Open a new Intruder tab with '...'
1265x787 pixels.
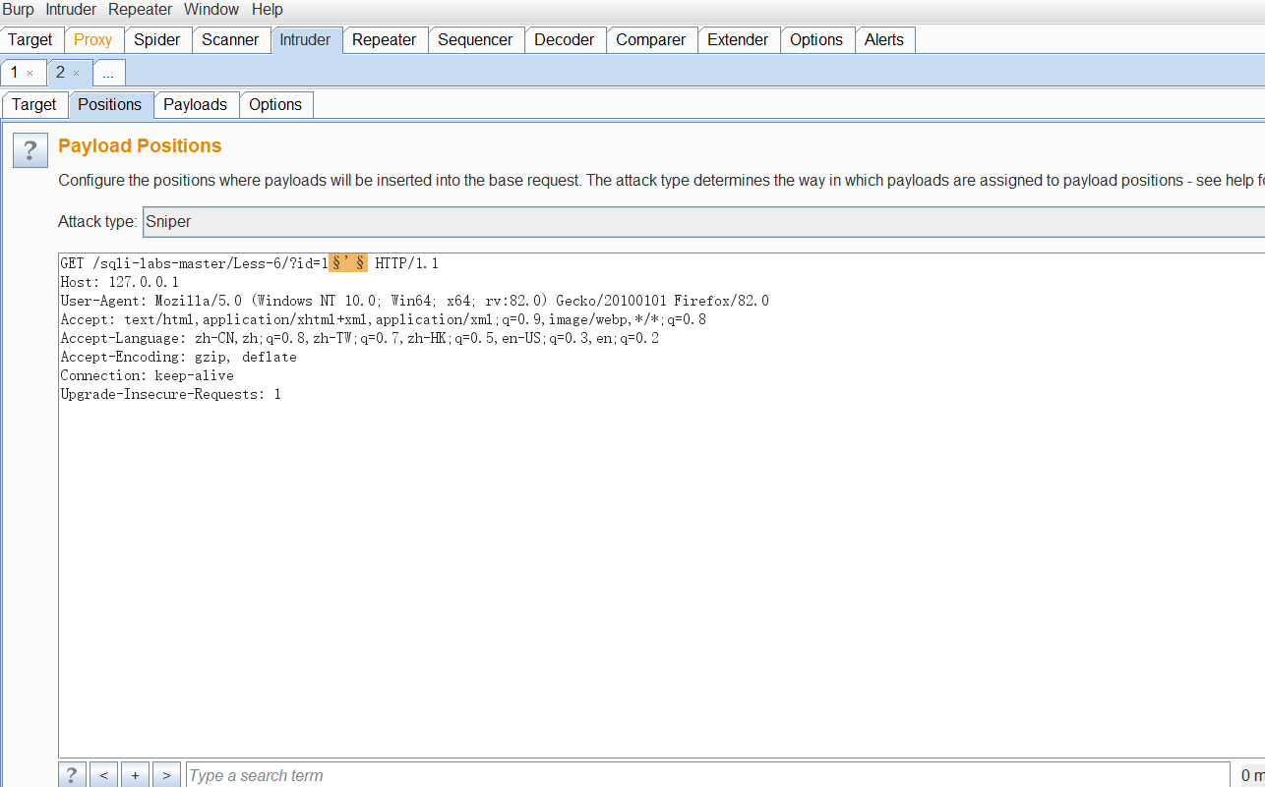pos(108,73)
